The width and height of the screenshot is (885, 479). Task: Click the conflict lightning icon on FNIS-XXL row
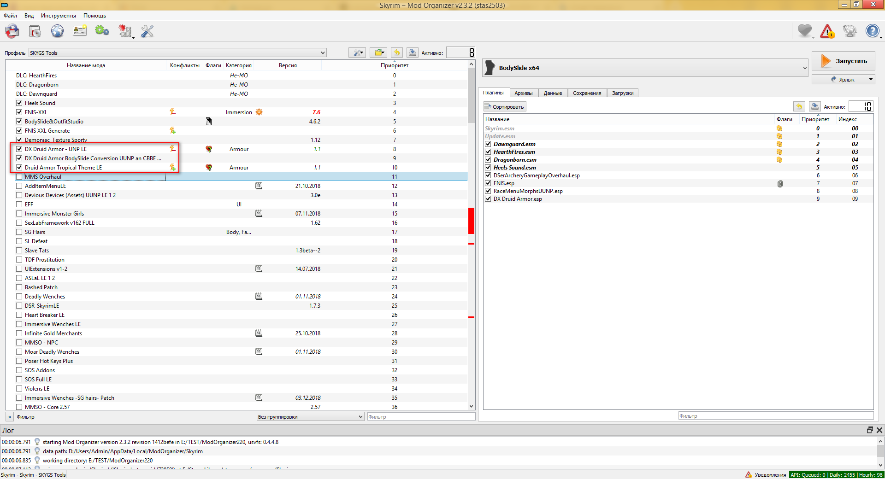pyautogui.click(x=172, y=112)
